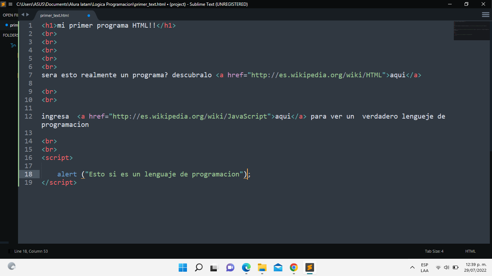Click the word 'aqui' on line 12
Image resolution: width=492 pixels, height=276 pixels.
283,116
